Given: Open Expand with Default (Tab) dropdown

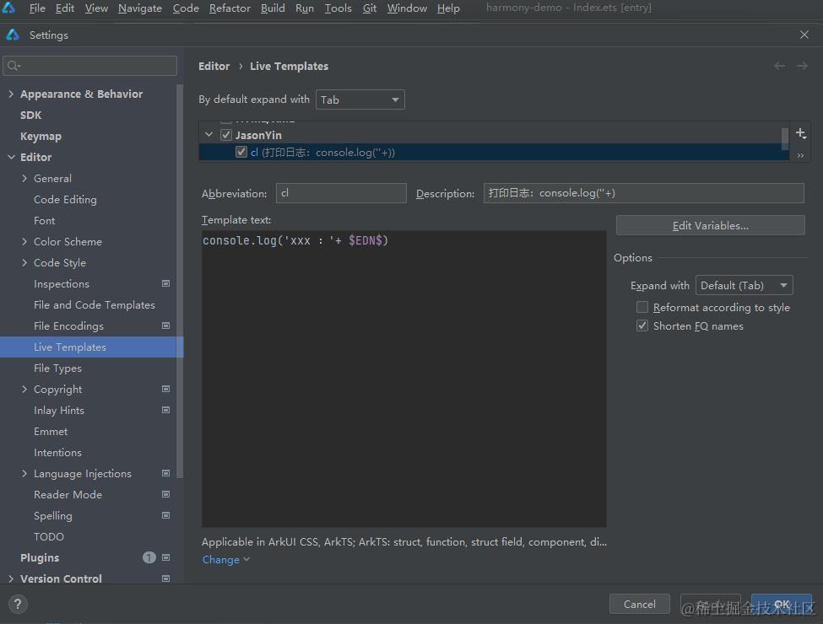Looking at the screenshot, I should (x=744, y=286).
